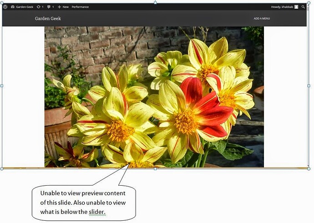This screenshot has height=223, width=314.
Task: Open the comments bubble showing 1
Action: click(x=51, y=7)
